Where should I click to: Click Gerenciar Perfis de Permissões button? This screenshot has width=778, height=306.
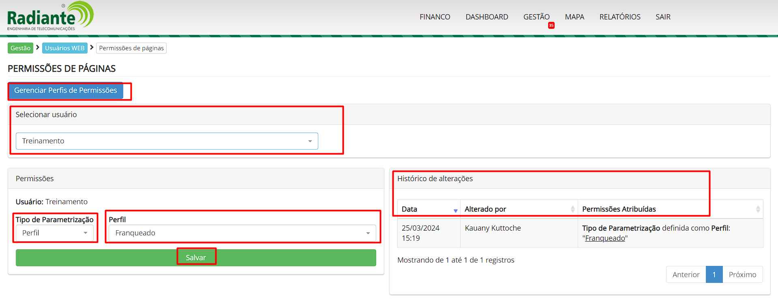[66, 90]
